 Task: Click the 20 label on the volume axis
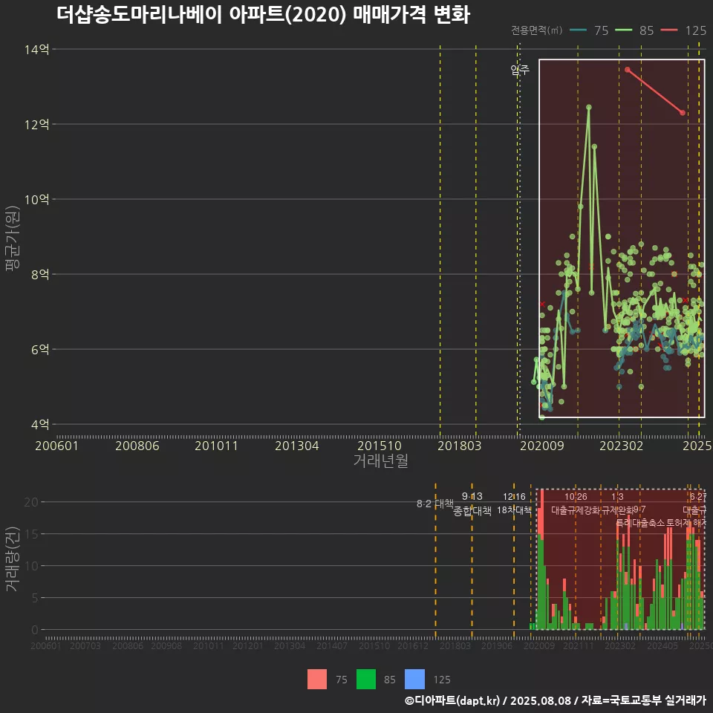point(31,502)
